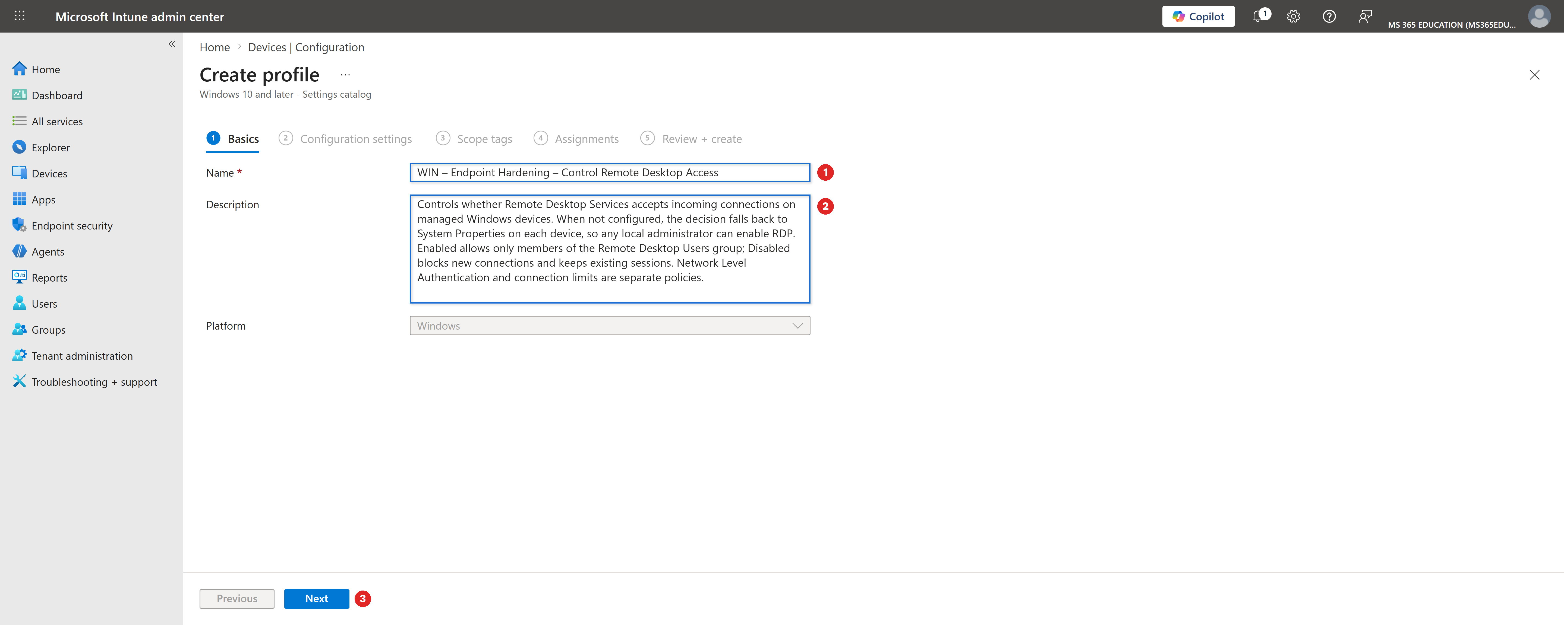Click the All services list icon
The height and width of the screenshot is (625, 1564).
[x=20, y=121]
